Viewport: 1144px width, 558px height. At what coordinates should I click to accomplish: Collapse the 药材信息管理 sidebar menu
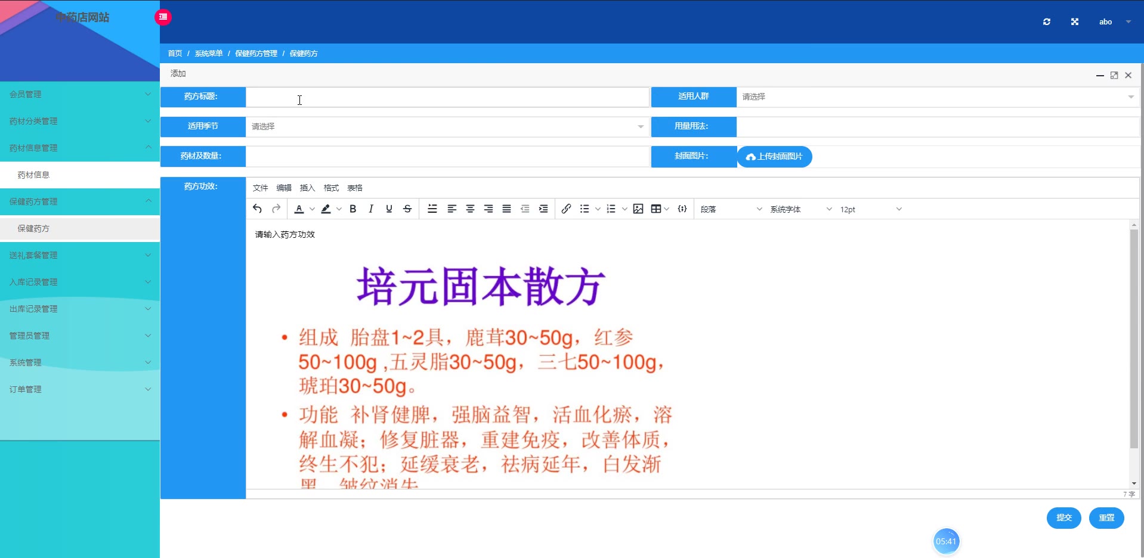click(80, 148)
